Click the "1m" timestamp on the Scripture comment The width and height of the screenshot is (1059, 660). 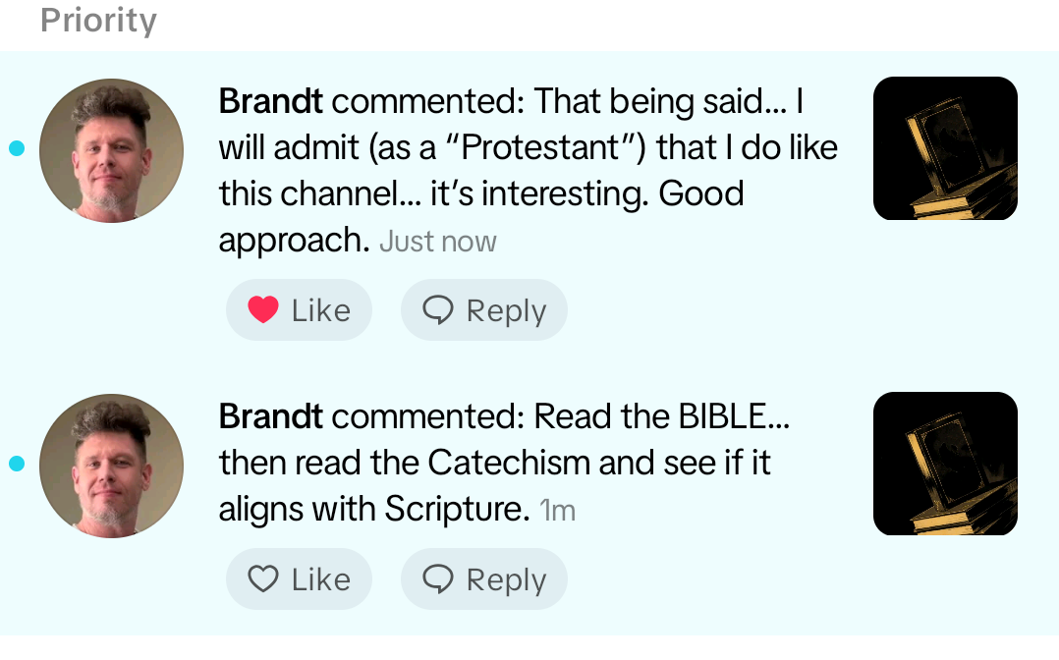click(557, 511)
